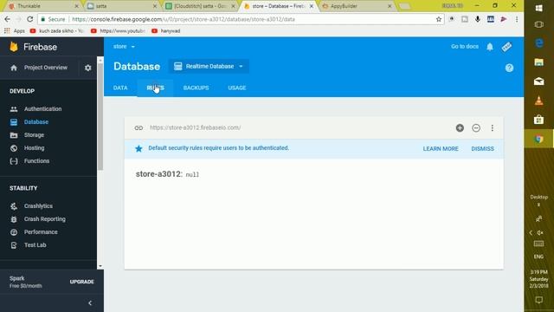Open Hosting section
This screenshot has width=554, height=312.
[x=35, y=148]
